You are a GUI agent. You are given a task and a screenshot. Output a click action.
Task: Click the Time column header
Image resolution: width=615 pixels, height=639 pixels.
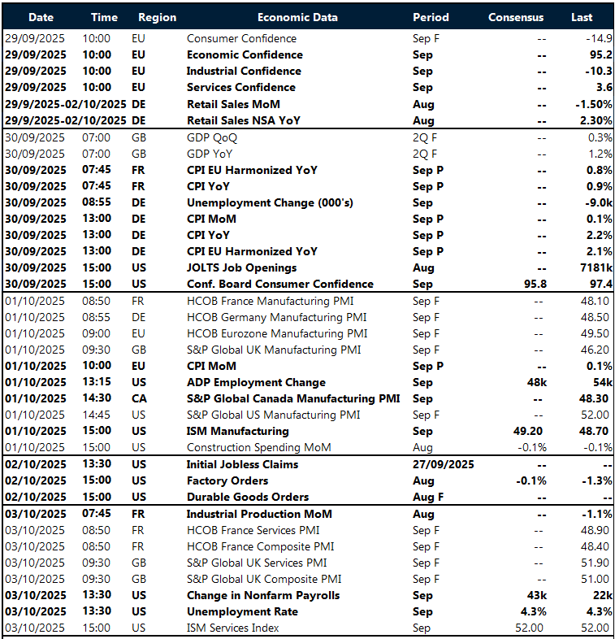coord(103,17)
